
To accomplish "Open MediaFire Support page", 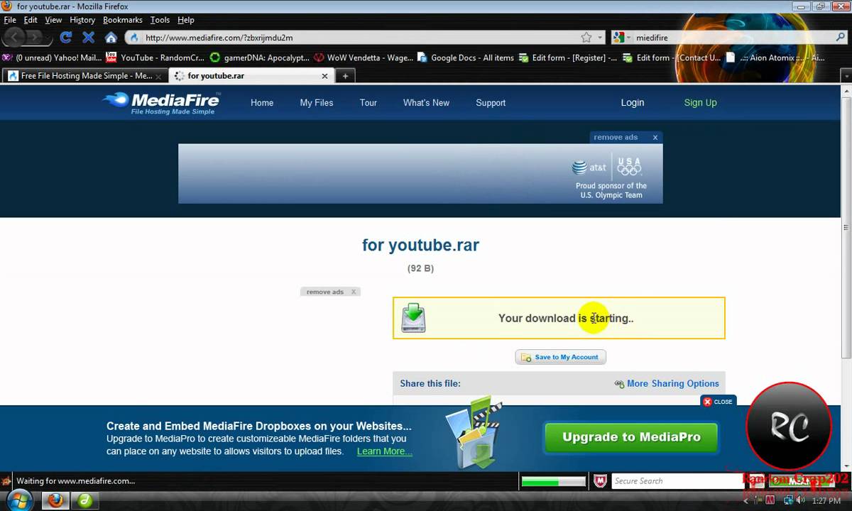I will click(x=491, y=103).
